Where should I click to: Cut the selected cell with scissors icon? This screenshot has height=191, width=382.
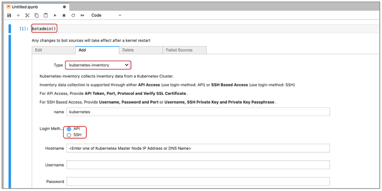pos(27,15)
